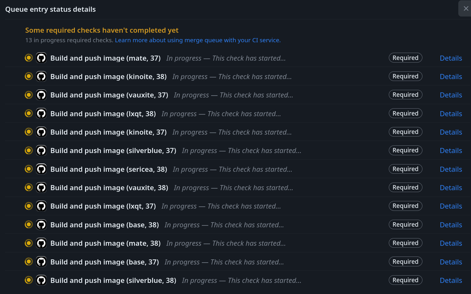Click the Required badge on vauxite 38 row
This screenshot has width=471, height=294.
405,187
